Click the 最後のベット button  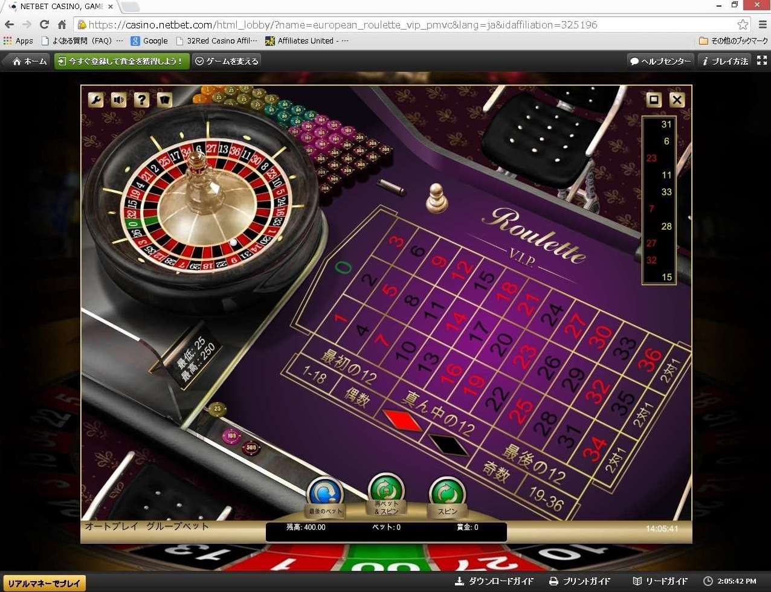point(325,498)
